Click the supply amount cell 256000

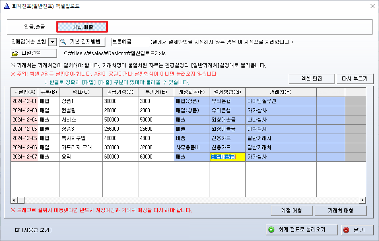[x=120, y=129]
